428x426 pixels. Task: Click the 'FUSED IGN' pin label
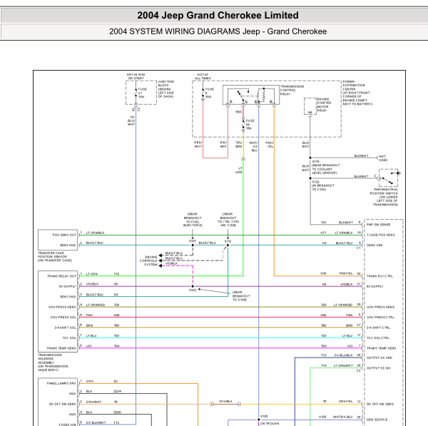point(68,425)
